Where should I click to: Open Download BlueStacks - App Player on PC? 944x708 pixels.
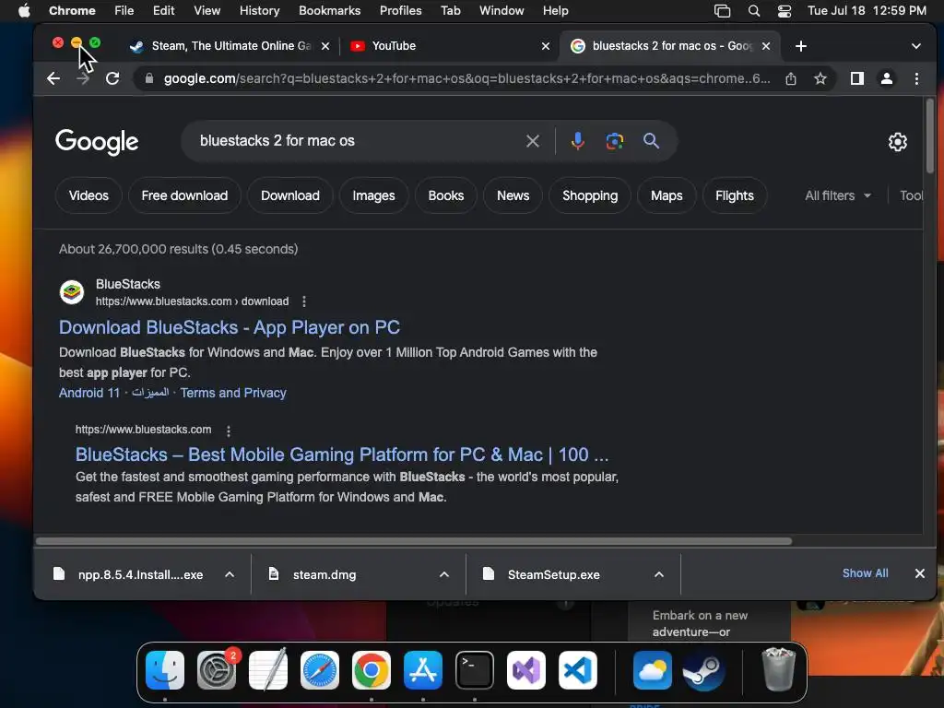pyautogui.click(x=229, y=327)
